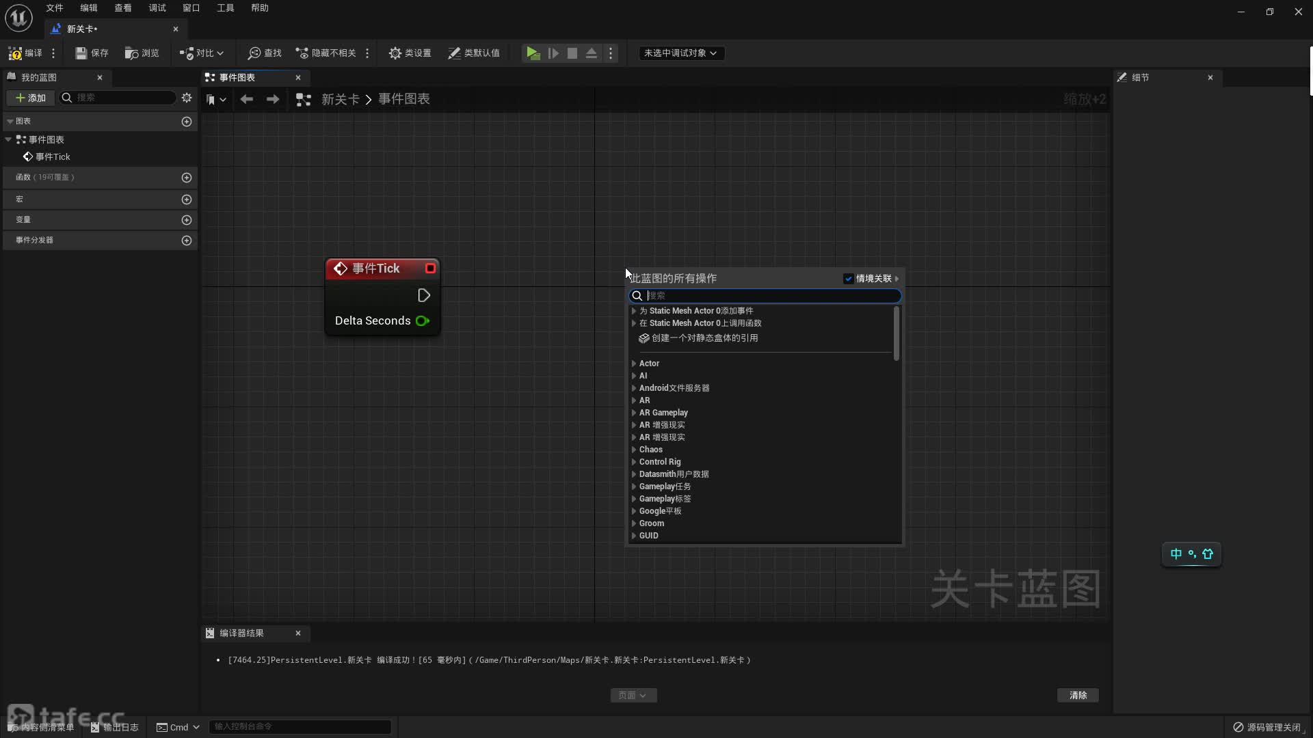Open the 查看 menu
1313x738 pixels.
pos(123,8)
